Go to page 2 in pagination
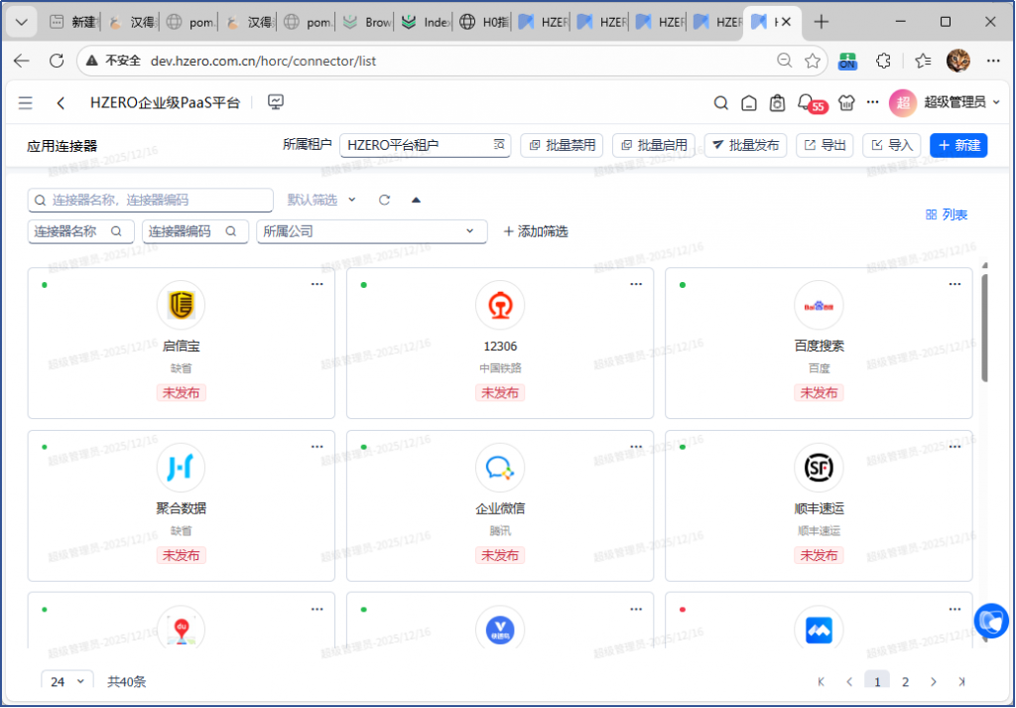This screenshot has height=708, width=1016. click(x=905, y=681)
